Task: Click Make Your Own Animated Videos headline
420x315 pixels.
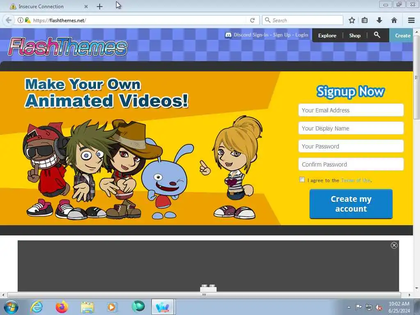Action: (x=107, y=93)
